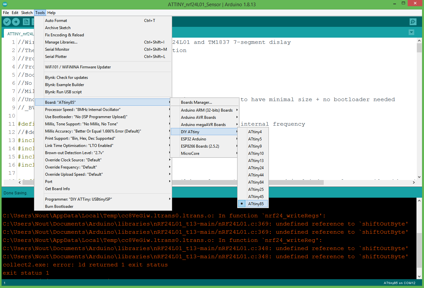Select ATtiny25 board
Viewport: 424px width, 288px height.
click(x=253, y=189)
